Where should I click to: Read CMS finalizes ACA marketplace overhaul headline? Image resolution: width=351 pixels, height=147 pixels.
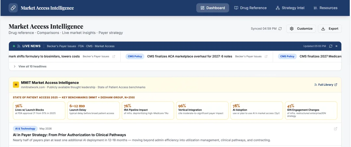point(189,57)
